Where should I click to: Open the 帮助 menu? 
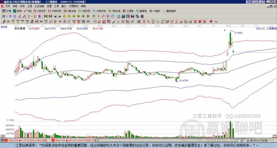(83, 6)
